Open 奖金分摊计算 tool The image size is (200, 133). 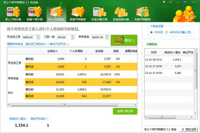point(99,14)
